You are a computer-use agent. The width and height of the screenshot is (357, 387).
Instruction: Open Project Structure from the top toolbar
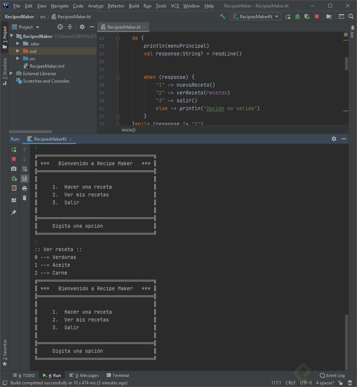[x=329, y=16]
